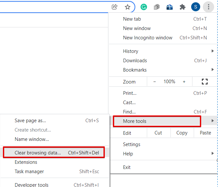Open the blue toolbox extension icon
Image resolution: width=218 pixels, height=187 pixels.
point(169,7)
